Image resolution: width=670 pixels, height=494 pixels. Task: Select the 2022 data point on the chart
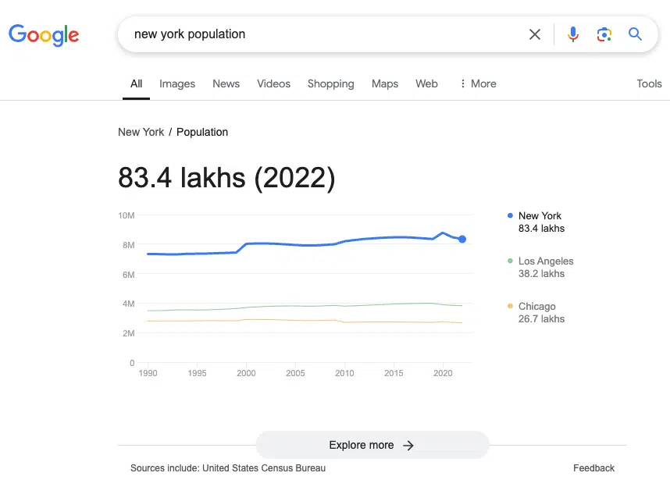click(x=462, y=240)
